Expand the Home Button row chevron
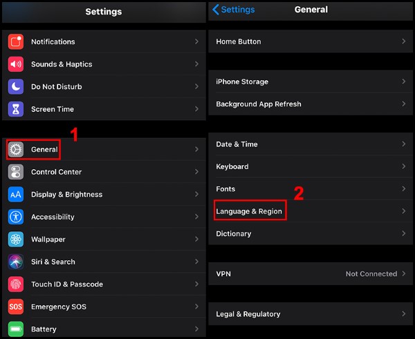This screenshot has height=339, width=415. [403, 41]
